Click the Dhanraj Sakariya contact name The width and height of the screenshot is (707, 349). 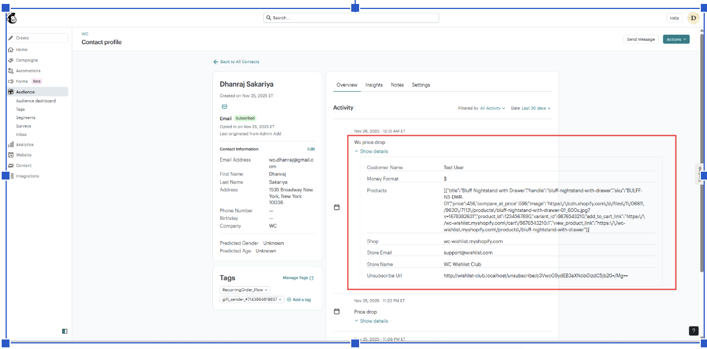[246, 84]
